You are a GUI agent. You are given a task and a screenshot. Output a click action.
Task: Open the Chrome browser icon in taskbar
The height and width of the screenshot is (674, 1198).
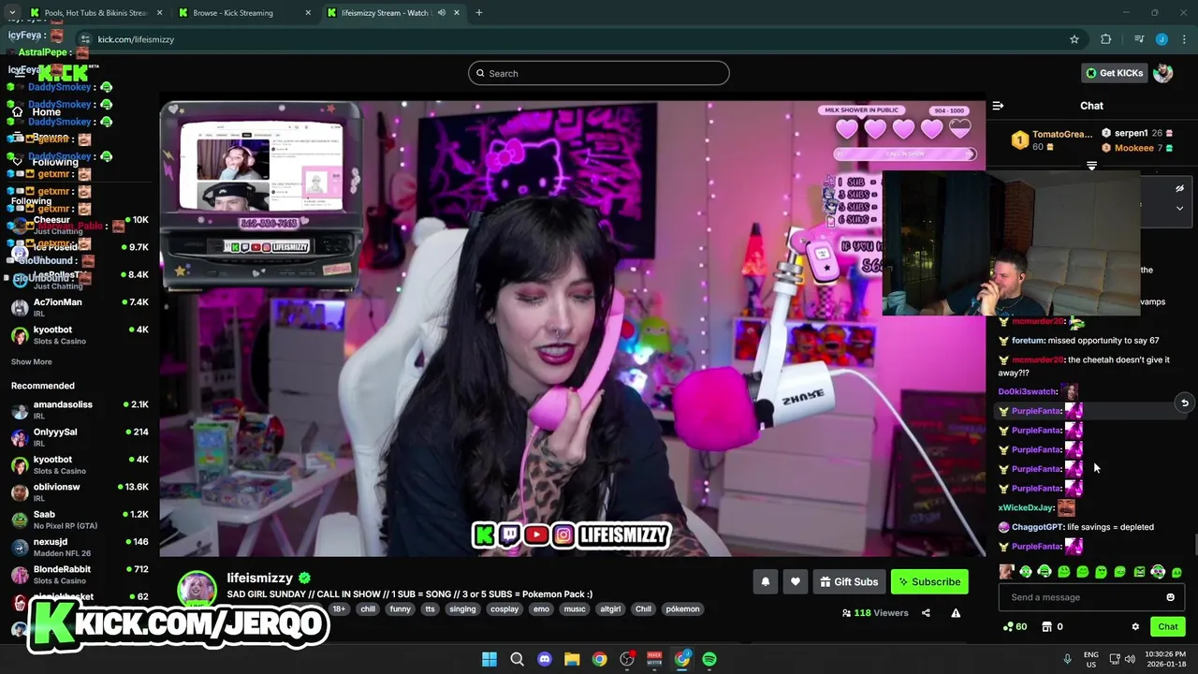[x=599, y=659]
